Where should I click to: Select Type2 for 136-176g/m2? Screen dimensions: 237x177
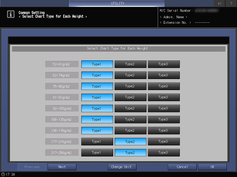pos(131,130)
